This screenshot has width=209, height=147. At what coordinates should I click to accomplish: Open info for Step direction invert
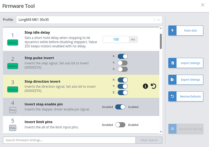pyautogui.click(x=145, y=86)
